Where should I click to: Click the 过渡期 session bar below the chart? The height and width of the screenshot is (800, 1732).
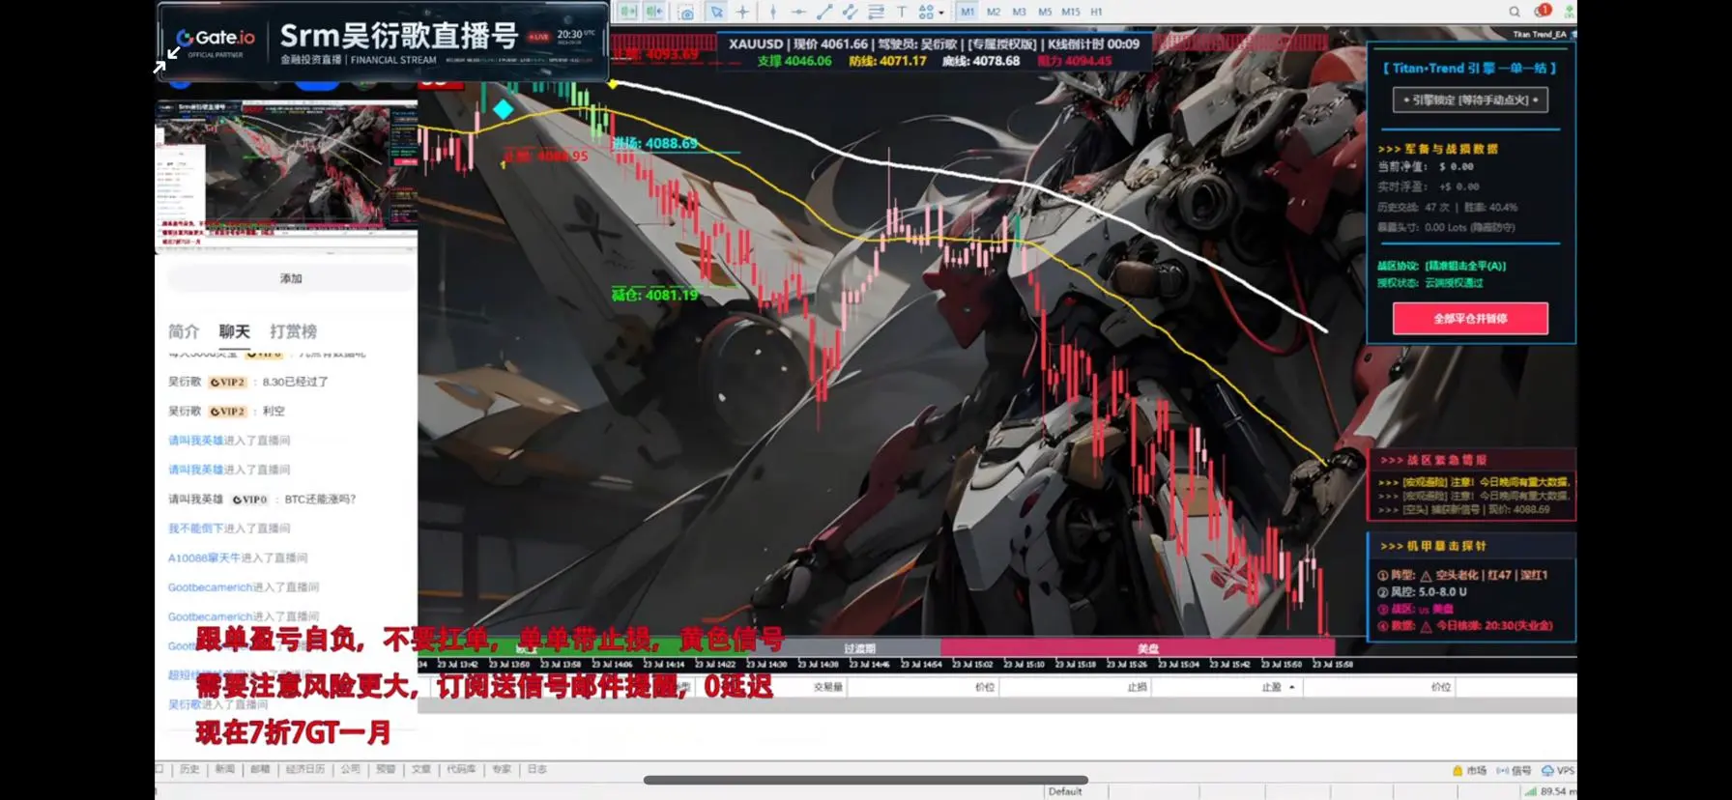point(859,648)
